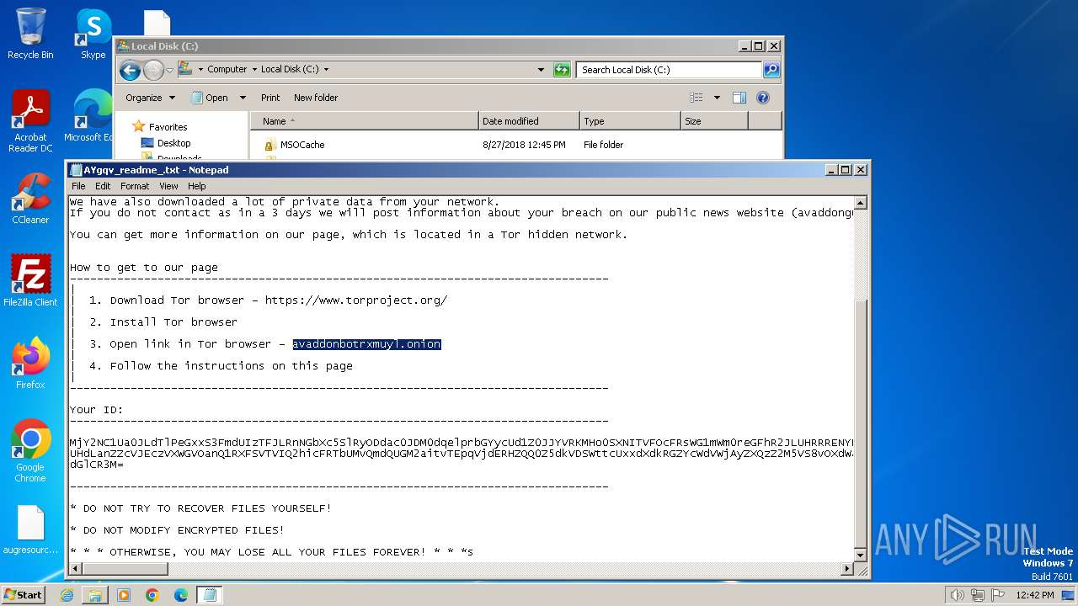Open the Organize dropdown menu
This screenshot has width=1078, height=606.
(150, 98)
